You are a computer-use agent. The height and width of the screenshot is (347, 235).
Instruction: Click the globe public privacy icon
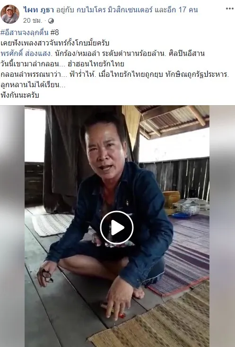tap(51, 21)
